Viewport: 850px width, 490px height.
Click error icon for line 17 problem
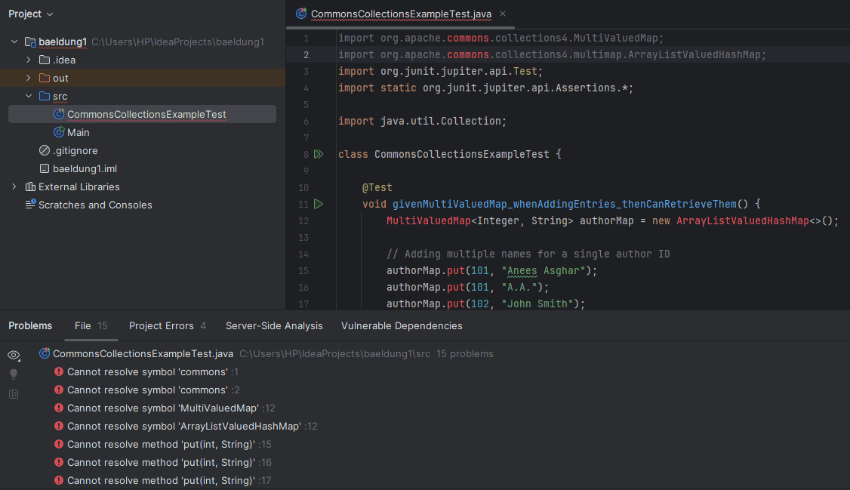click(59, 479)
